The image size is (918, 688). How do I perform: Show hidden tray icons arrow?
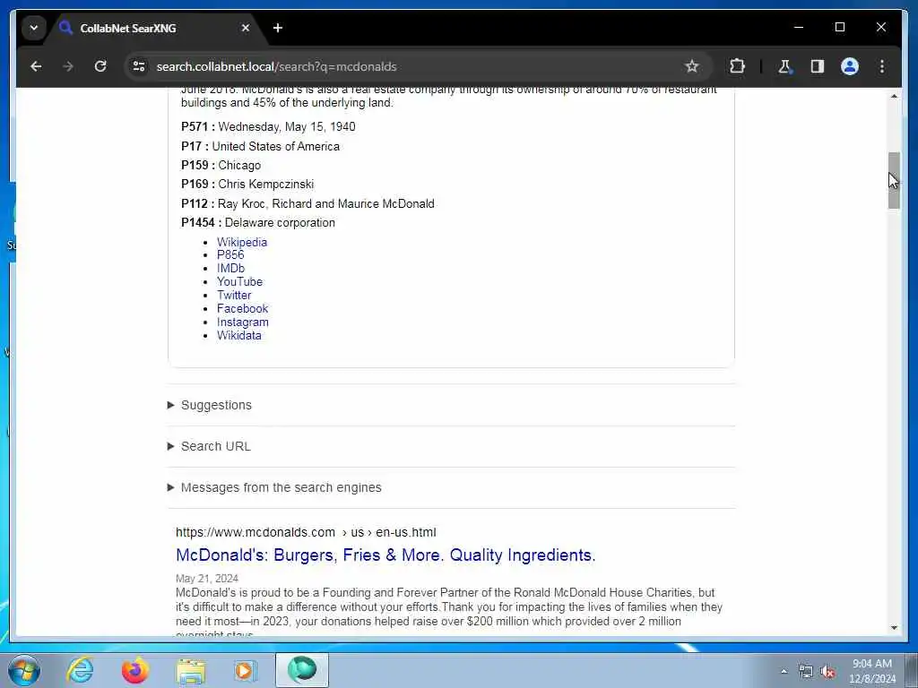[784, 672]
